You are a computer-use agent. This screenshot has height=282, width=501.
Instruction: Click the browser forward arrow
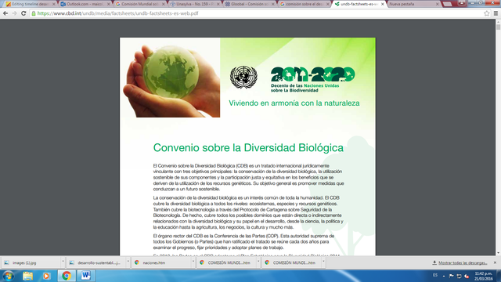click(14, 13)
